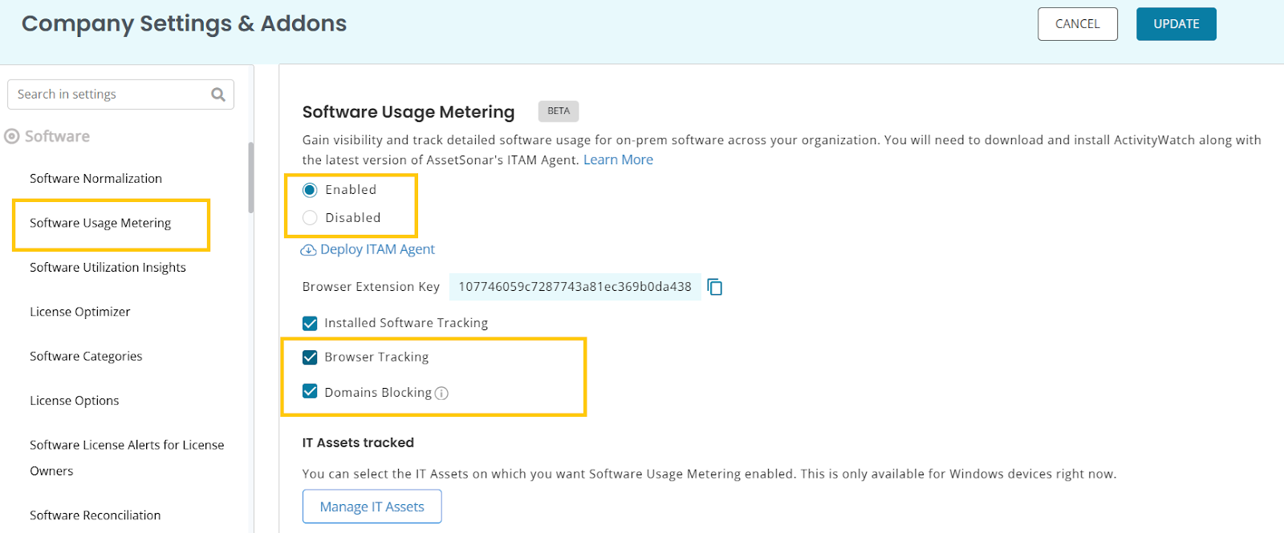This screenshot has height=533, width=1284.
Task: Focus the Search in settings field
Action: point(108,95)
